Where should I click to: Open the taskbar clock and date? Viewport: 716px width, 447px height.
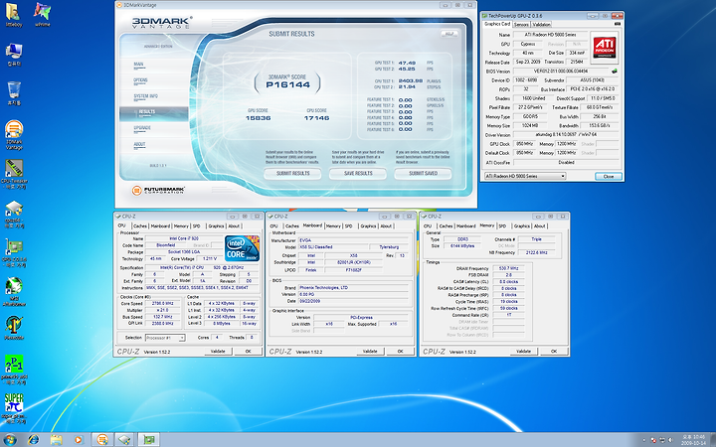pos(693,440)
